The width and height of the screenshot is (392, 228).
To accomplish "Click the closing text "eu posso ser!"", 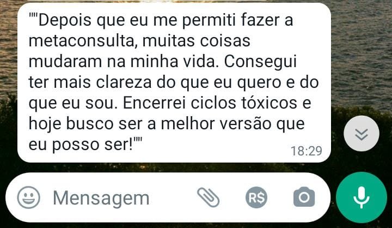I will click(81, 145).
